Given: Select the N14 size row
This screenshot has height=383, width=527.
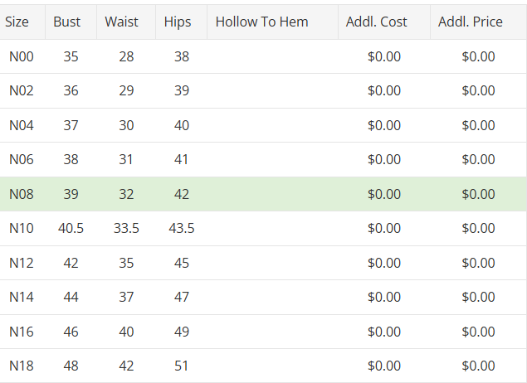Looking at the screenshot, I should pyautogui.click(x=22, y=297).
